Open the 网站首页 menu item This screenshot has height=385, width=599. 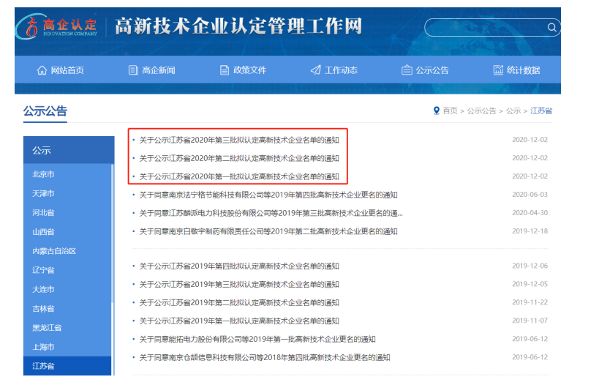(61, 70)
